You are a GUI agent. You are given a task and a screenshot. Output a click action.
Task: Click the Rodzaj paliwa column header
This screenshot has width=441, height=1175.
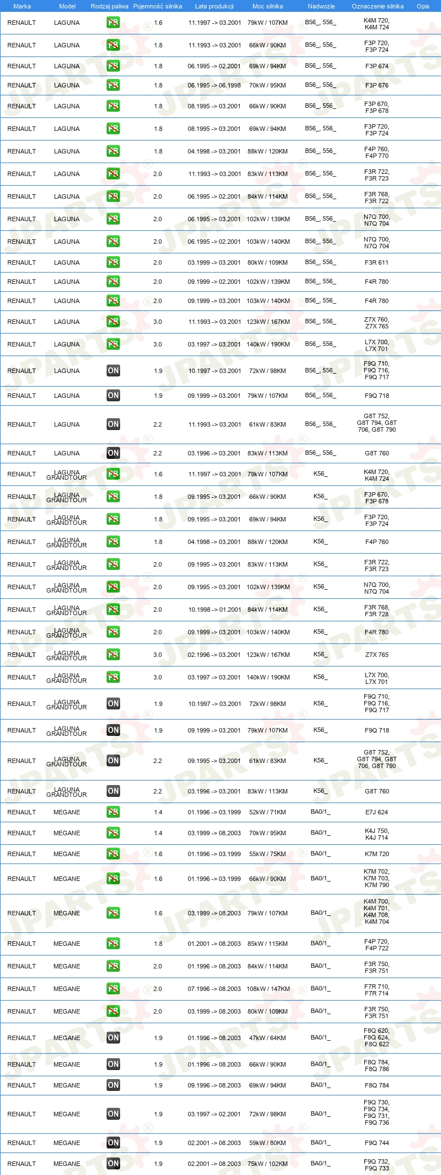click(x=109, y=6)
